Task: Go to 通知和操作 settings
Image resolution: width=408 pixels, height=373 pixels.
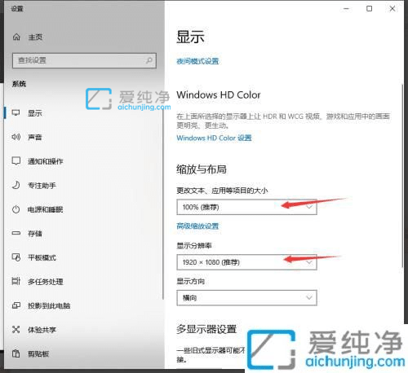Action: tap(45, 161)
